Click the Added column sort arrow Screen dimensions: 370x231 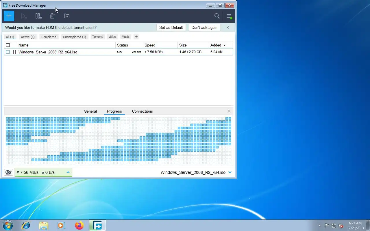click(224, 45)
